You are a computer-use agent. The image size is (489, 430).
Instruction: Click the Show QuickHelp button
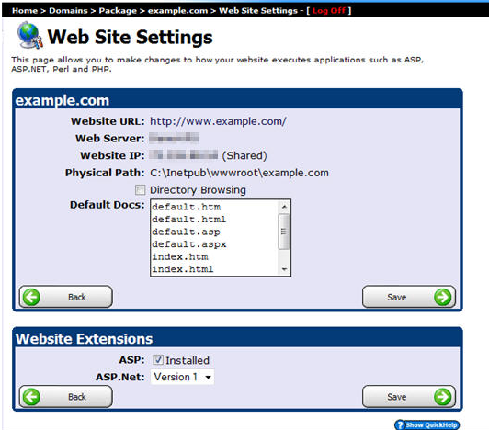(x=426, y=425)
